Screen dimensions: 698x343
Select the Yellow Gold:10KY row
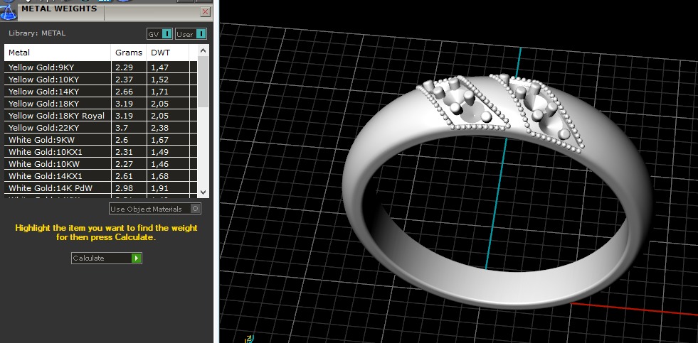(100, 80)
